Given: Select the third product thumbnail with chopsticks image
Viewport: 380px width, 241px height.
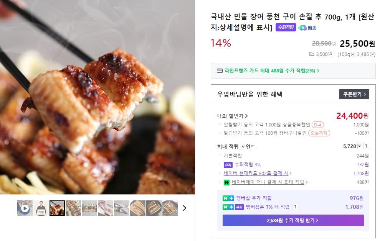Looking at the screenshot, I should click(x=57, y=208).
